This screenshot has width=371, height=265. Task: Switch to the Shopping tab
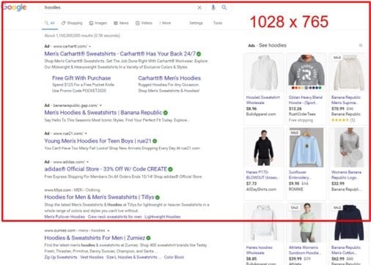coord(72,23)
